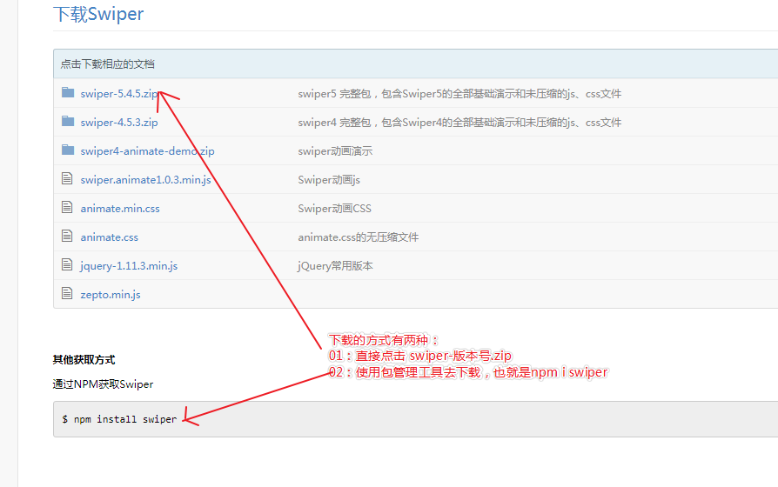Click folder icon beside swiper-5.4.5.zip
This screenshot has height=487, width=778.
coord(68,92)
